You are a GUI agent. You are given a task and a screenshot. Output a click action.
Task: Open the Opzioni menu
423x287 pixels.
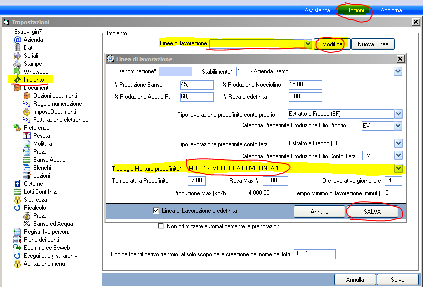pos(355,10)
